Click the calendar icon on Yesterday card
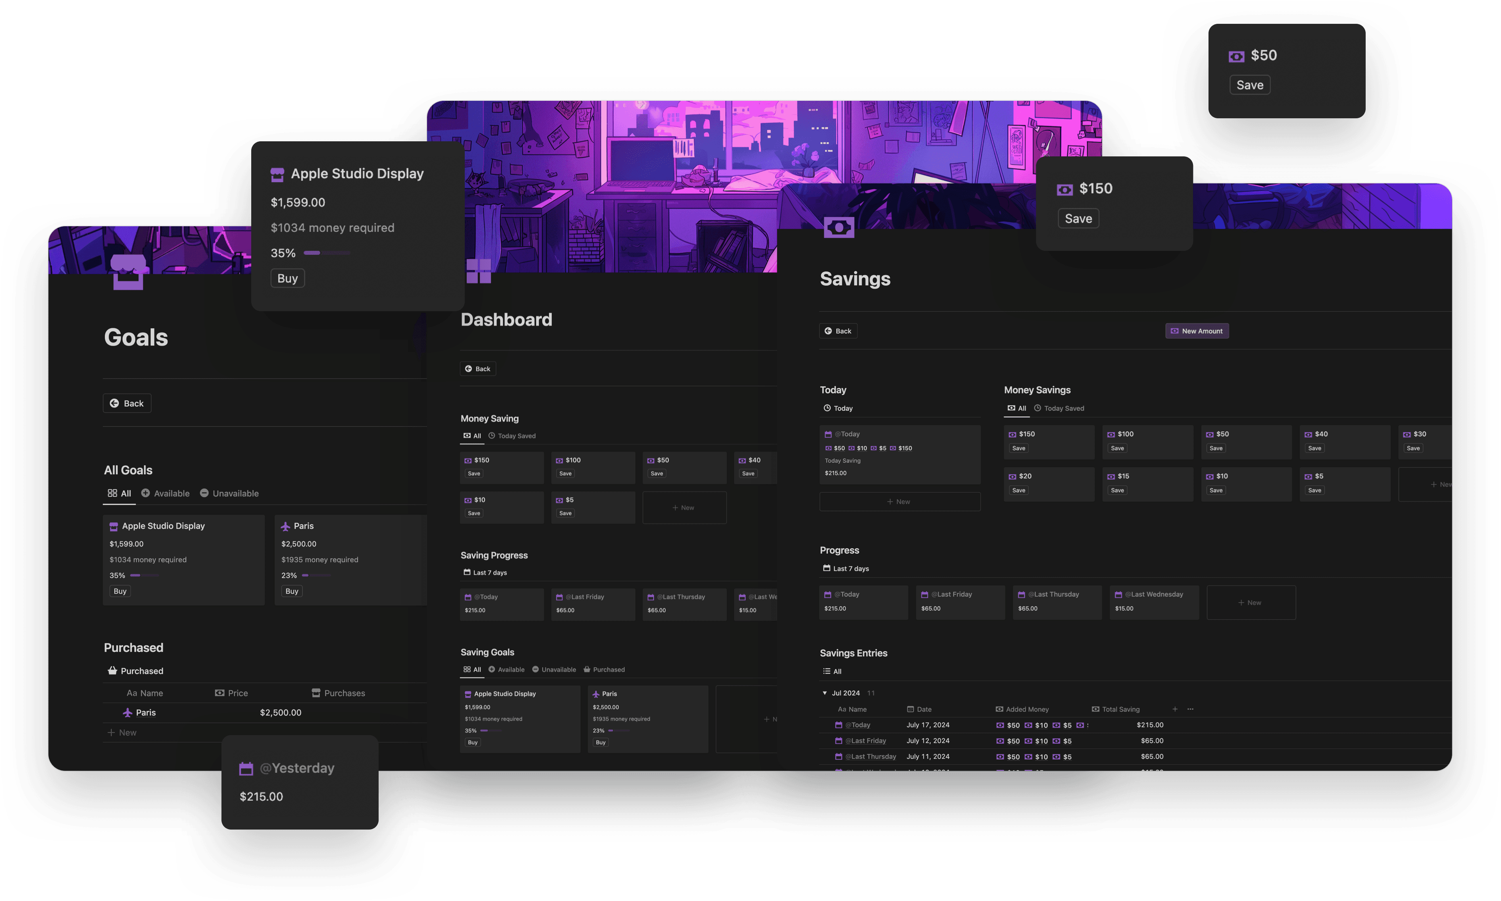Viewport: 1501px width, 901px height. (246, 769)
